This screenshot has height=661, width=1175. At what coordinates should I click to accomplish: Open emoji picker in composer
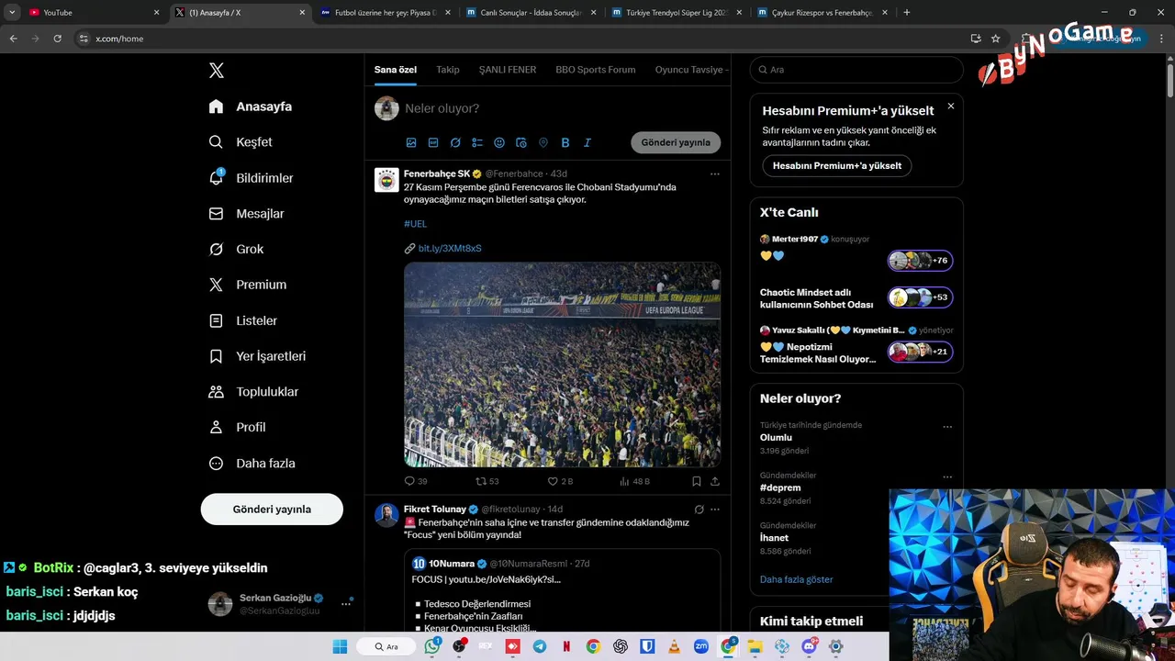499,142
